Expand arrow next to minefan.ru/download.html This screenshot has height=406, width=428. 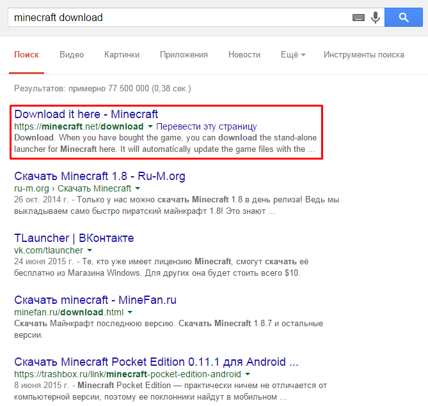tap(130, 312)
